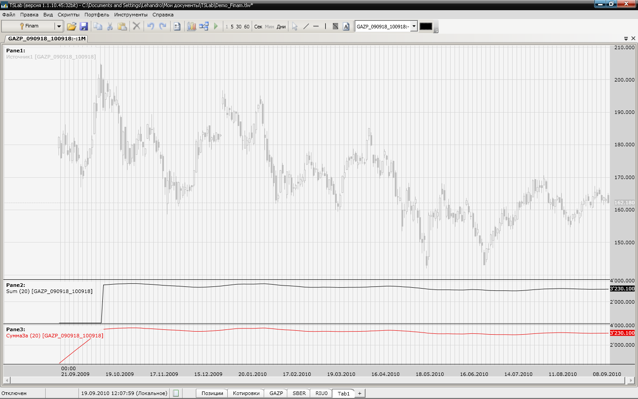
Task: Click the script flowchart diagram icon
Action: click(x=204, y=27)
